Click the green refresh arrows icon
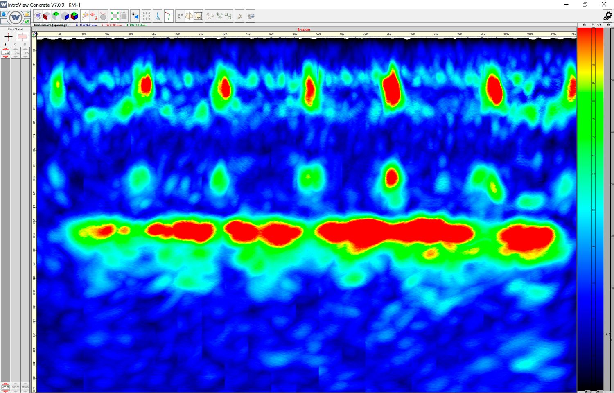The height and width of the screenshot is (393, 614). (27, 21)
